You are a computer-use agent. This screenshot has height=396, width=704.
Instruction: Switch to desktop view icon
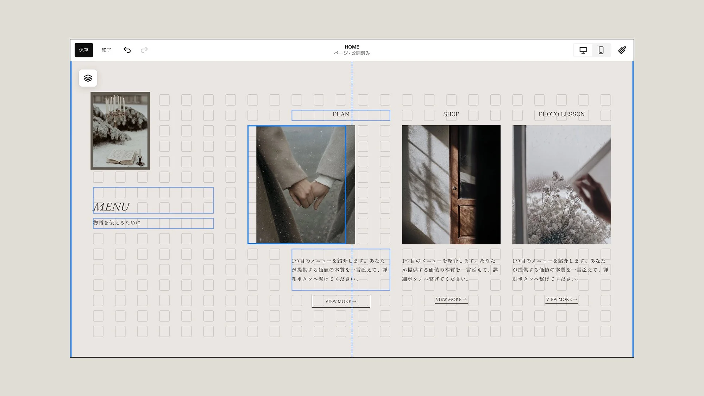tap(583, 50)
